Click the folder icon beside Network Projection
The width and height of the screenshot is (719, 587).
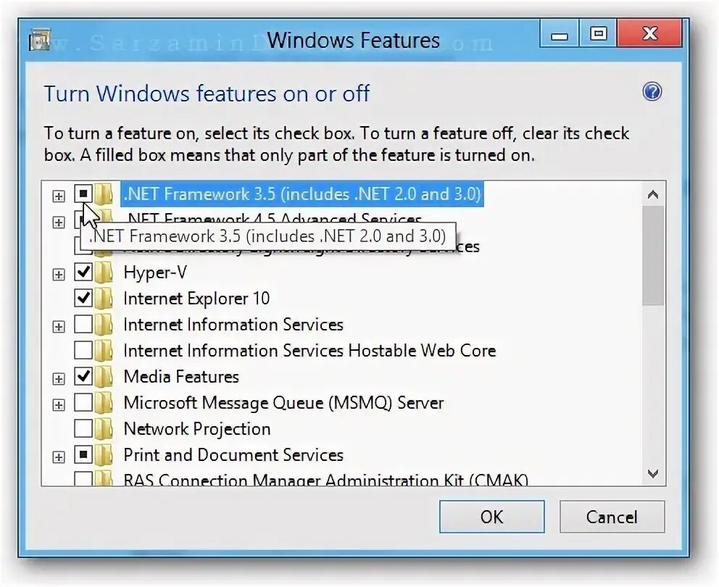pyautogui.click(x=104, y=429)
